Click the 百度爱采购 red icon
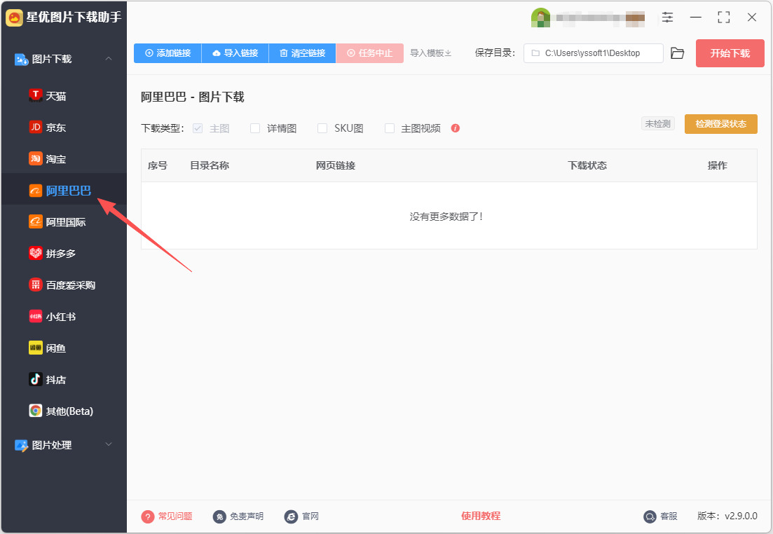The image size is (773, 534). pyautogui.click(x=36, y=285)
